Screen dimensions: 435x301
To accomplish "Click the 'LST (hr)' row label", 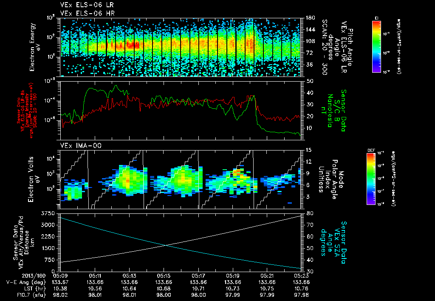I will 34,289.
